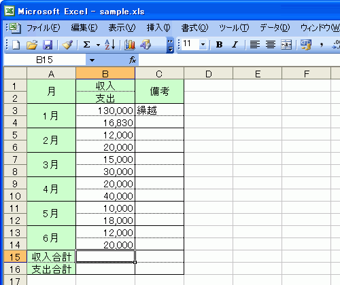Image resolution: width=340 pixels, height=285 pixels.
Task: Open the Name Box dropdown arrow
Action: pos(92,60)
